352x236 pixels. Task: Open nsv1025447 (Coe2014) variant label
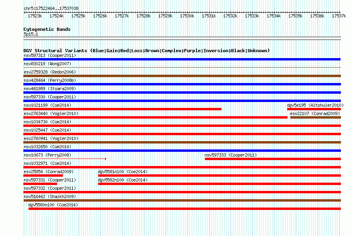(x=47, y=130)
